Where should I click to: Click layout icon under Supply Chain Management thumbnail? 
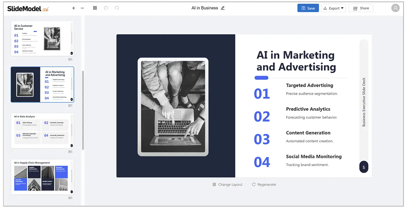tap(70, 198)
